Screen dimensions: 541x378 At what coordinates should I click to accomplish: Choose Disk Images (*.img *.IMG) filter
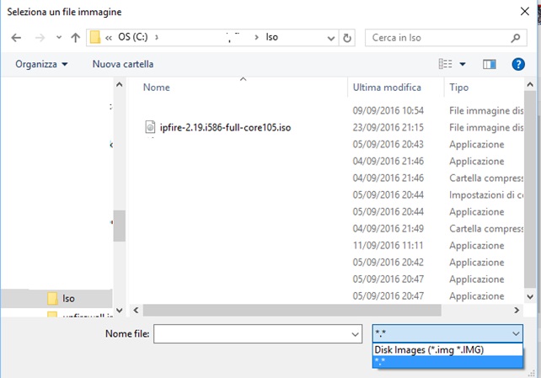(447, 349)
